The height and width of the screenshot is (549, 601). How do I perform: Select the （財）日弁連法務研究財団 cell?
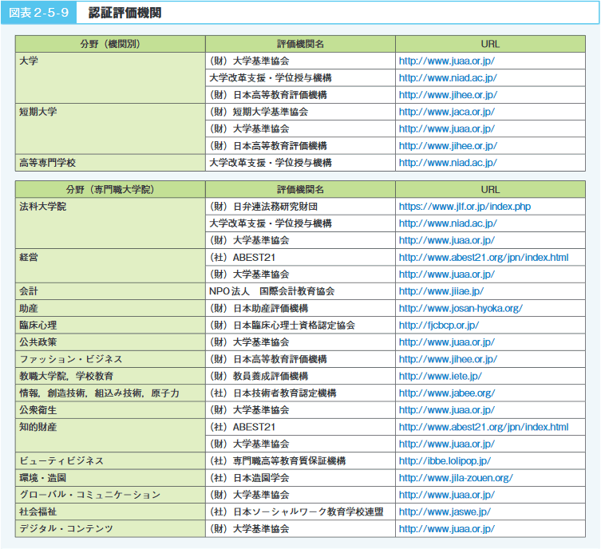pos(300,207)
